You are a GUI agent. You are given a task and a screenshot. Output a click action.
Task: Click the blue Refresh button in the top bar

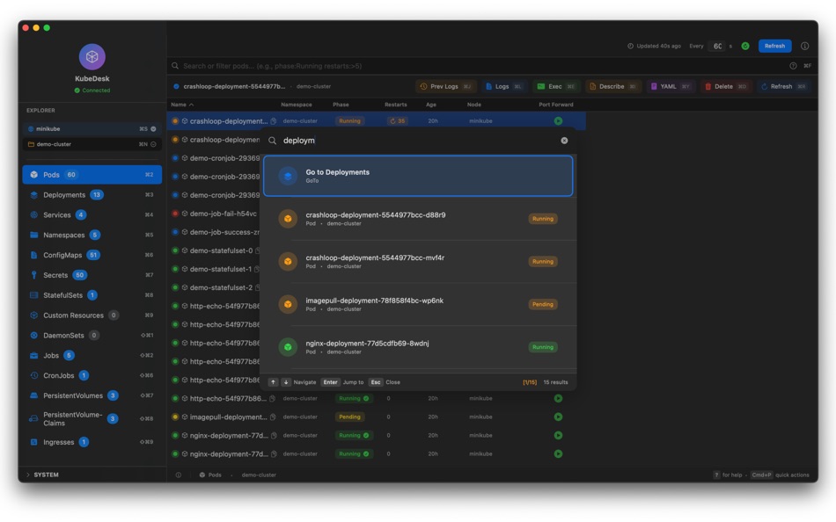click(774, 46)
